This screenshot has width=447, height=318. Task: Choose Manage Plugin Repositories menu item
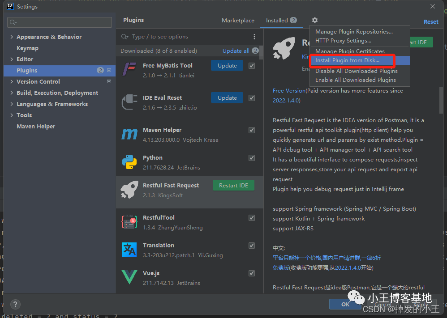click(x=354, y=32)
